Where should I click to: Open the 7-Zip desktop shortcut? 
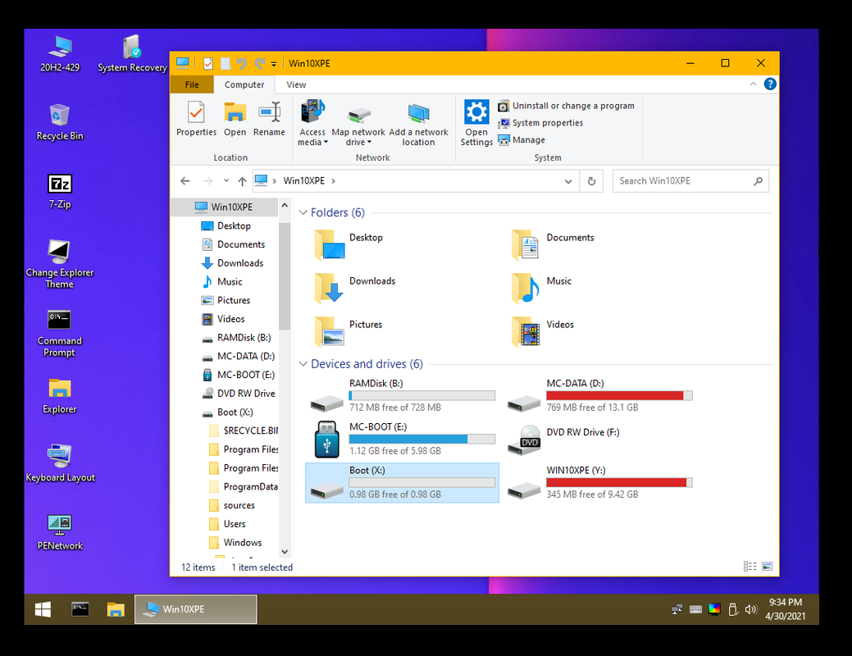(60, 191)
